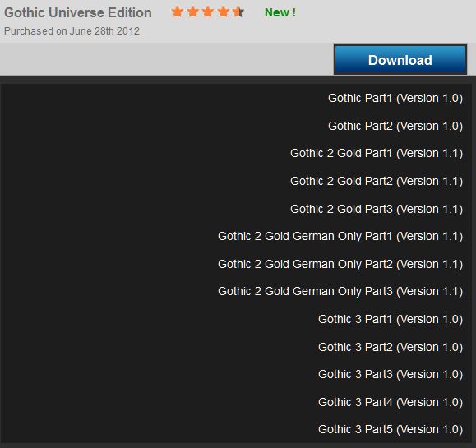Image resolution: width=476 pixels, height=448 pixels.
Task: Pick Gothic 2 Gold German Only Part3
Action: click(340, 291)
